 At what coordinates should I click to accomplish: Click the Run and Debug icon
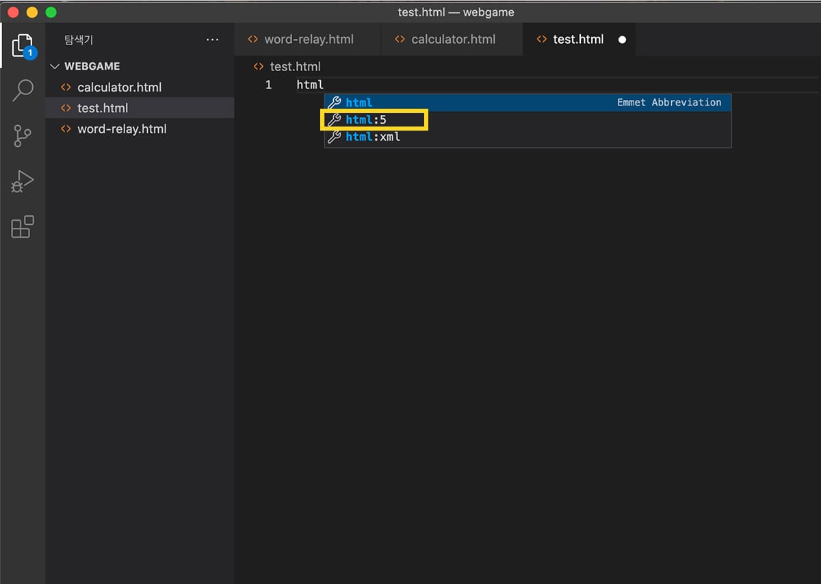(23, 181)
